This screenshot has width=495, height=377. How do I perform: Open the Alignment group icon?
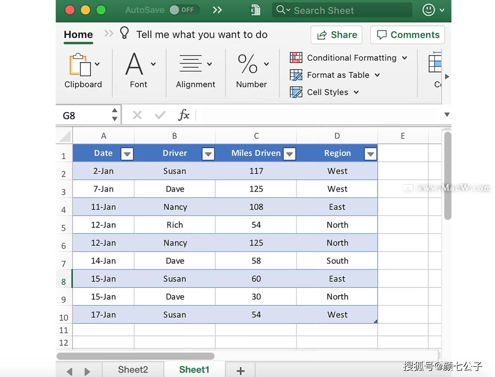tap(191, 63)
